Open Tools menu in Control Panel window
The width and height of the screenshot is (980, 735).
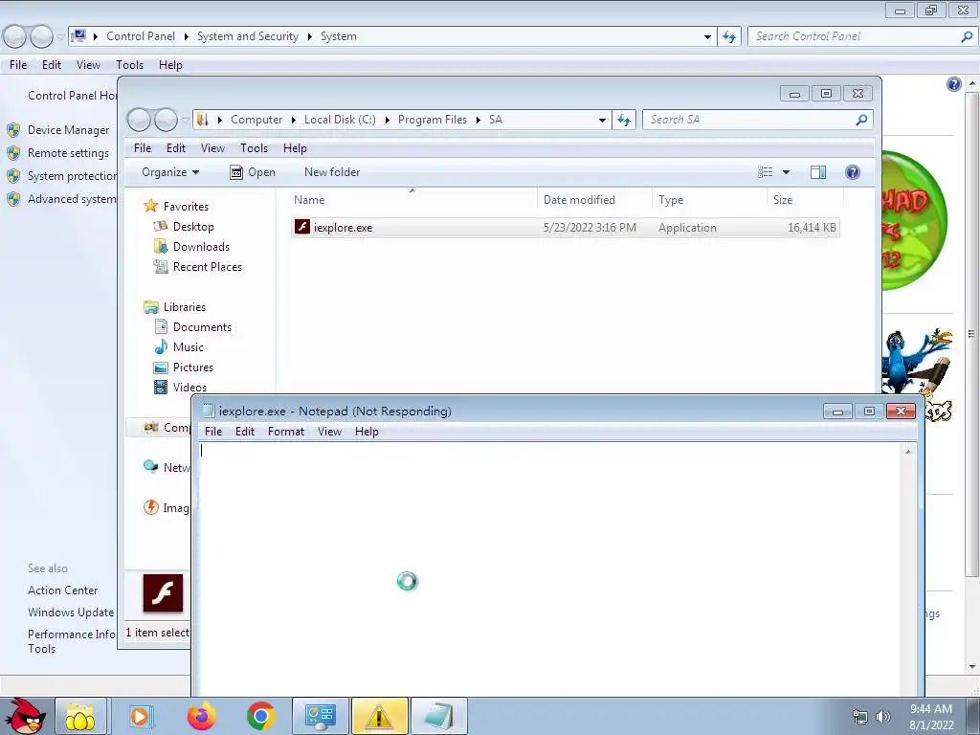(x=129, y=65)
